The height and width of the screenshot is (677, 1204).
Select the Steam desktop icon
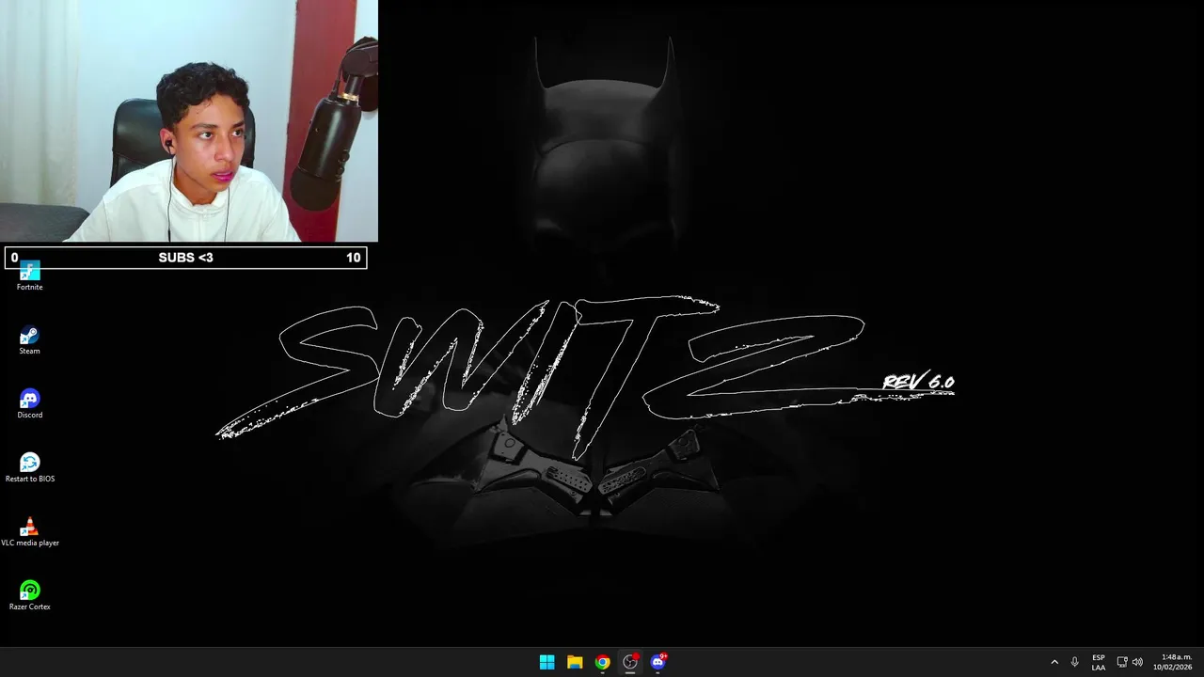tap(29, 340)
